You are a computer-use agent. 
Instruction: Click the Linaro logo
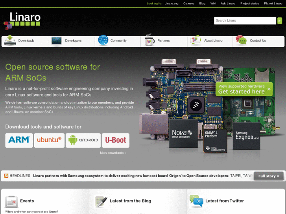point(22,21)
